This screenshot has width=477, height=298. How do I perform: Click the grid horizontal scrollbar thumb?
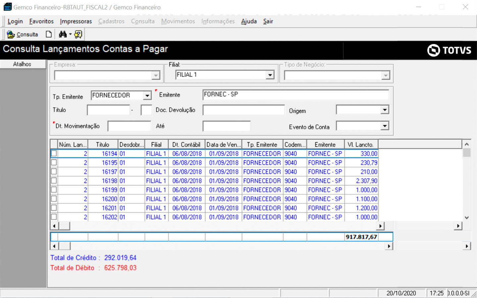tap(64, 226)
